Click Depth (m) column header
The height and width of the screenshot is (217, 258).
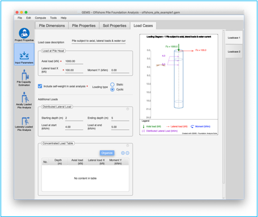[x=58, y=162]
